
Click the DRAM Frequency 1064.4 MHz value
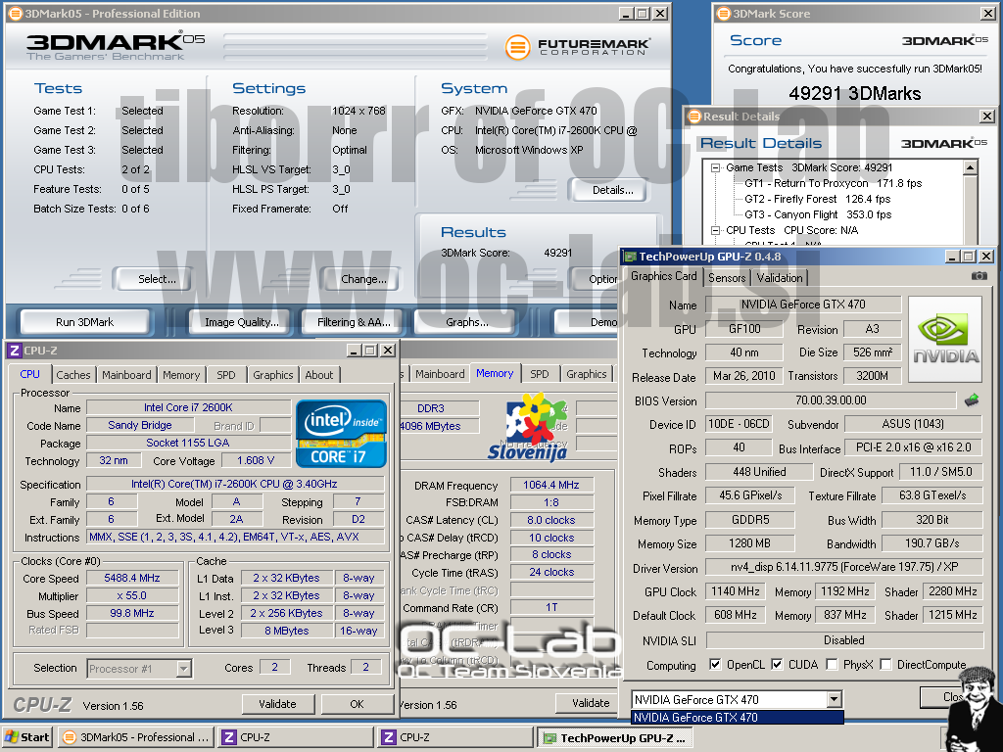tap(551, 486)
